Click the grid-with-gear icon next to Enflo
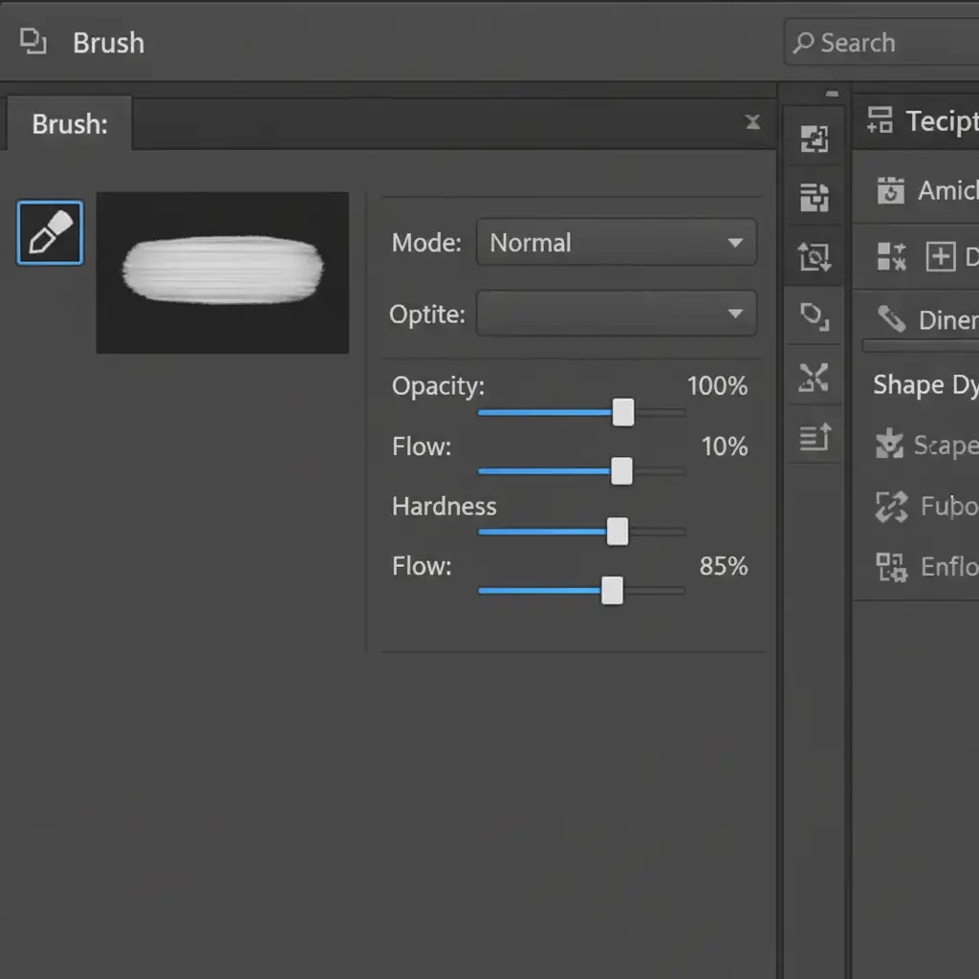979x979 pixels. pyautogui.click(x=891, y=567)
